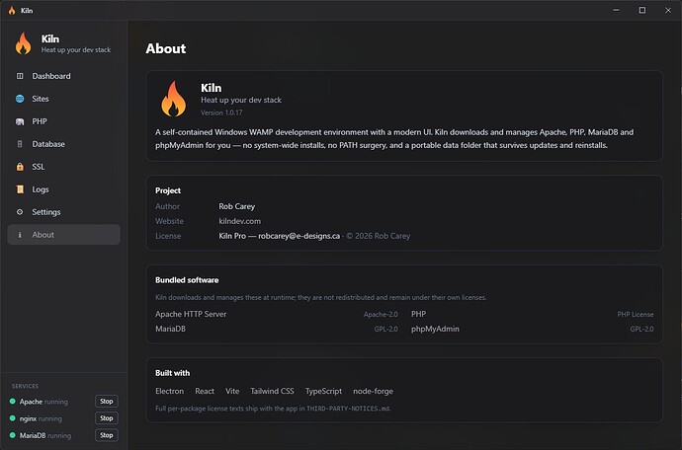Click the Settings gear icon

[20, 212]
